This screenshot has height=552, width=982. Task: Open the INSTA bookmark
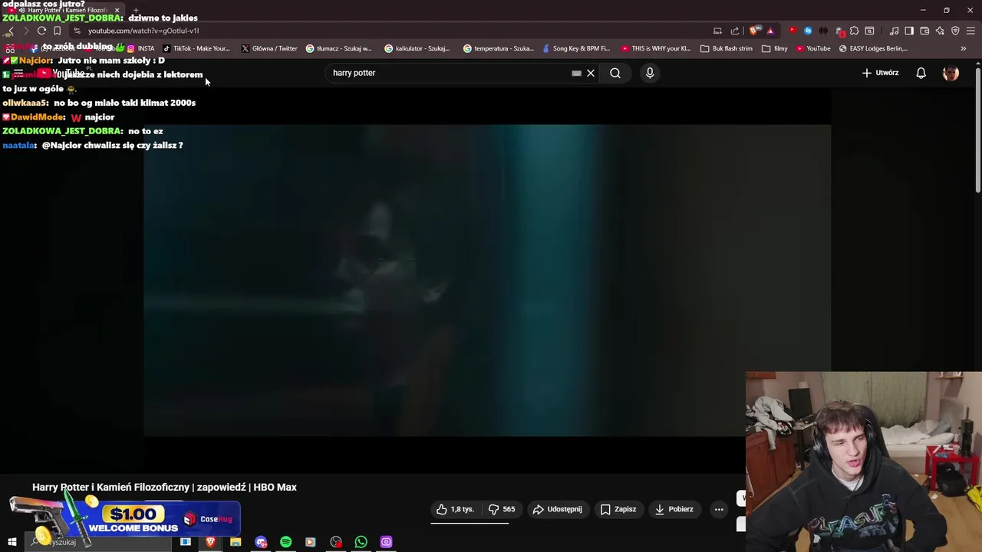tap(140, 48)
